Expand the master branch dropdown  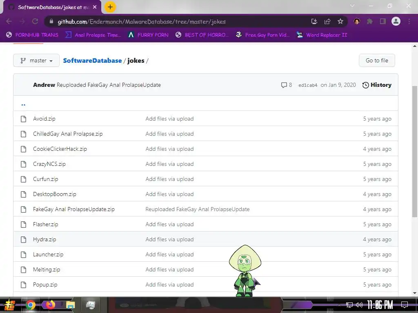[x=36, y=60]
